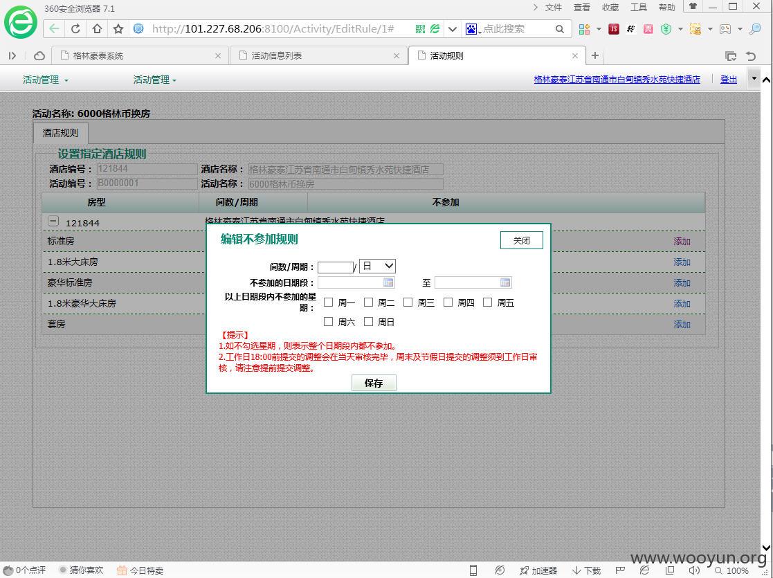Viewport: 773px width, 578px height.
Task: Open new tab with plus icon
Action: point(595,55)
